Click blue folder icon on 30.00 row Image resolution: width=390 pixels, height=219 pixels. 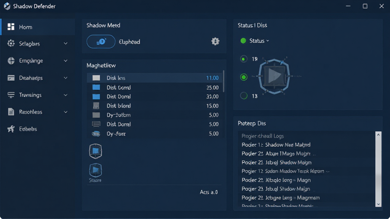96,96
